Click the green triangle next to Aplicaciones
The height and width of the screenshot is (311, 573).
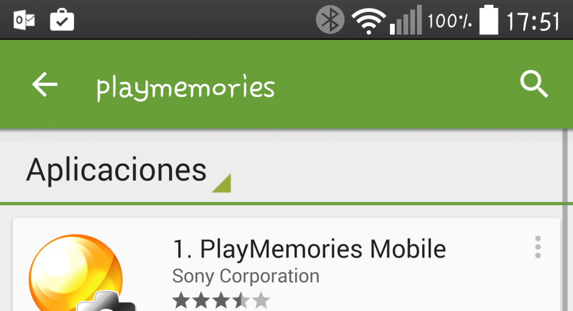[222, 183]
